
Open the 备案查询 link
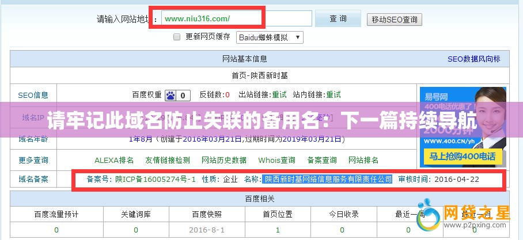322,161
